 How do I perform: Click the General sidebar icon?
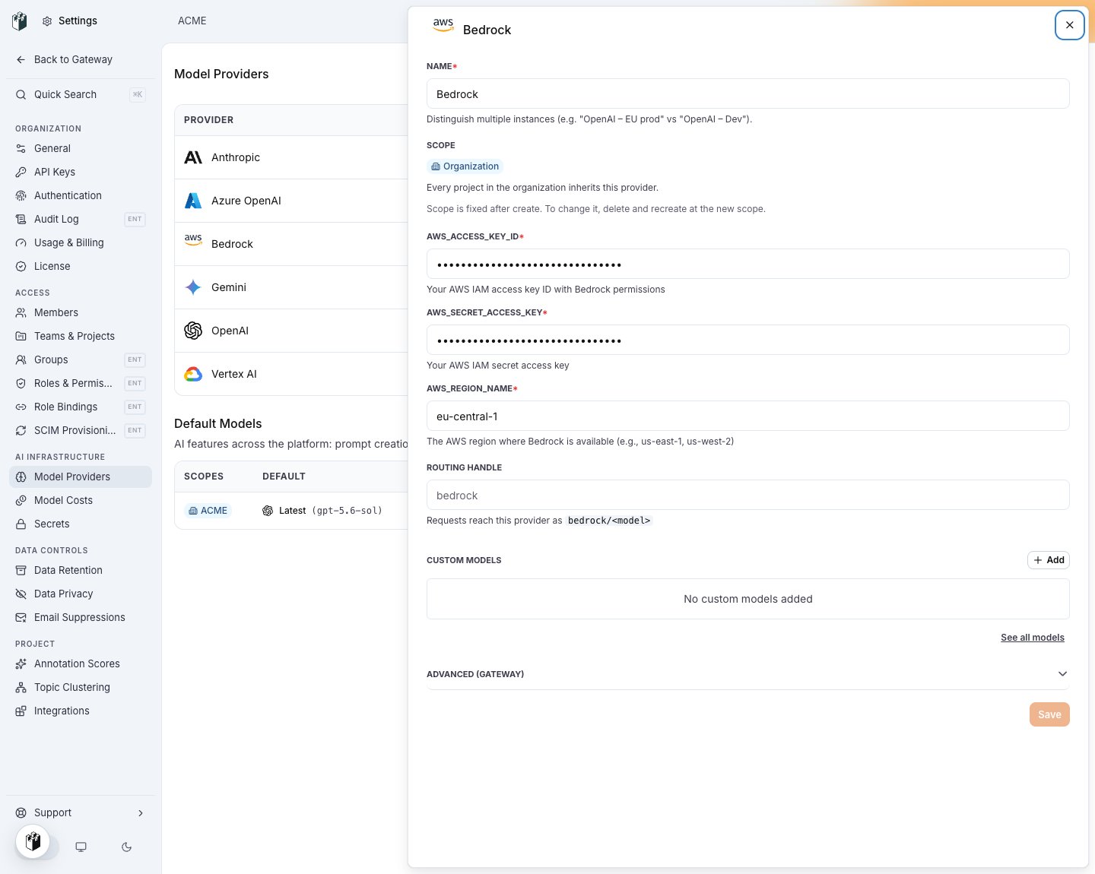(x=21, y=149)
